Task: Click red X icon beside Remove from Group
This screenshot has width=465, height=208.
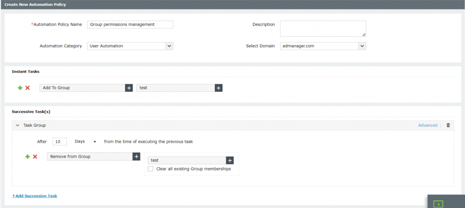Action: (35, 156)
